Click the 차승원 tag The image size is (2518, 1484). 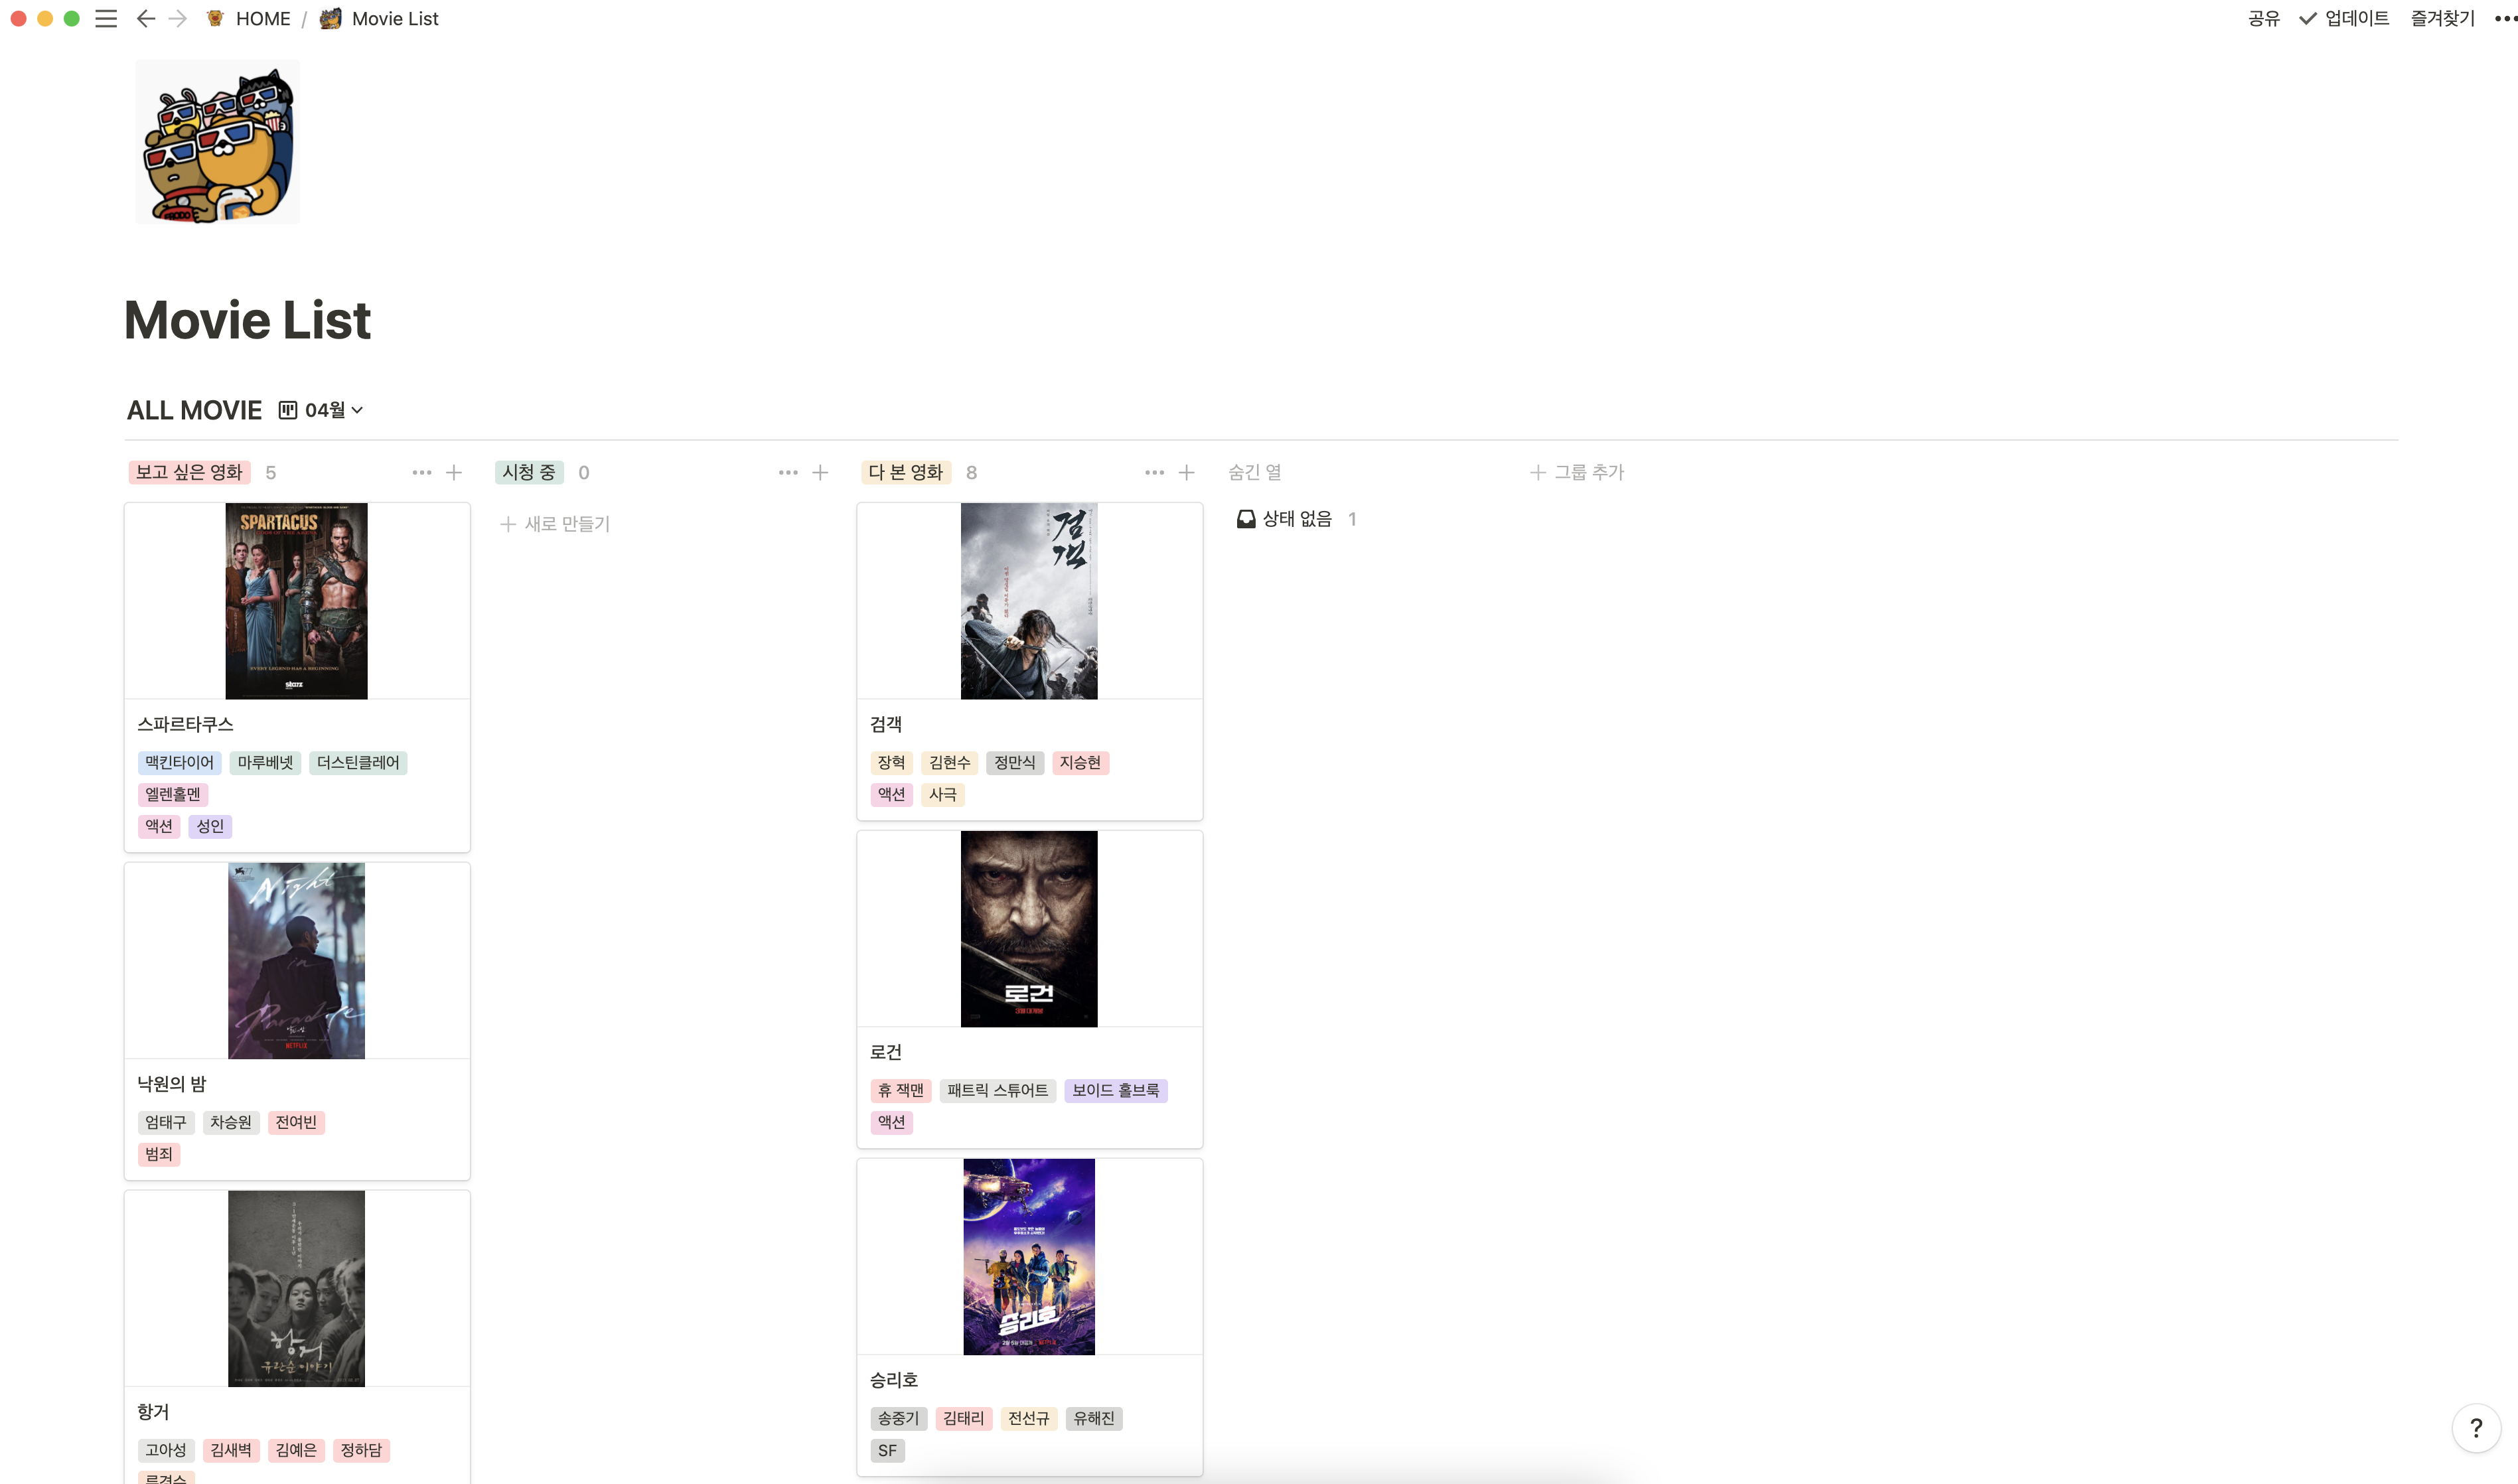coord(231,1123)
